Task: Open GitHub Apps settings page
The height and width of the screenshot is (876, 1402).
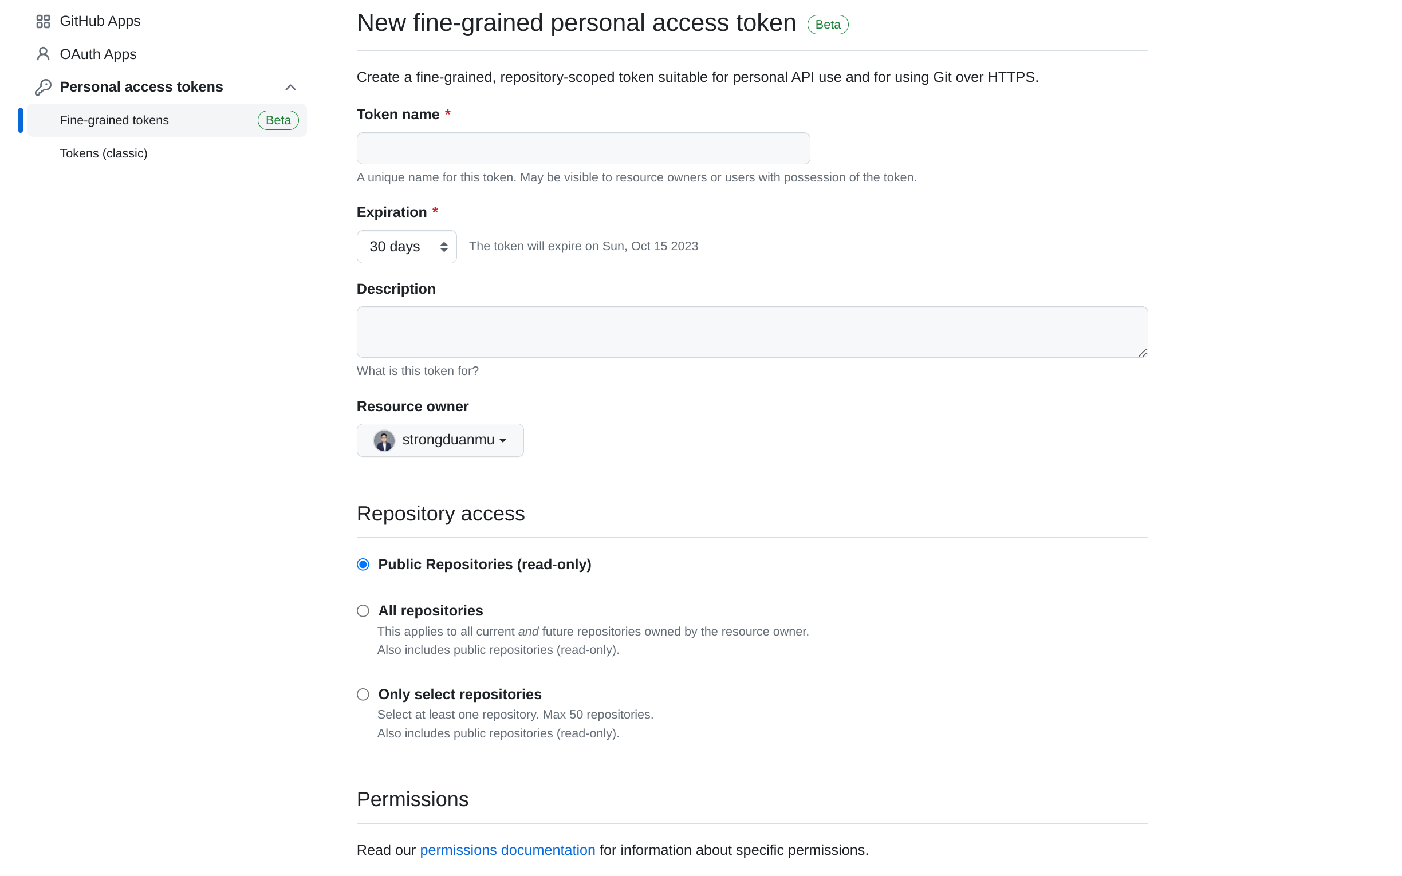Action: coord(100,21)
